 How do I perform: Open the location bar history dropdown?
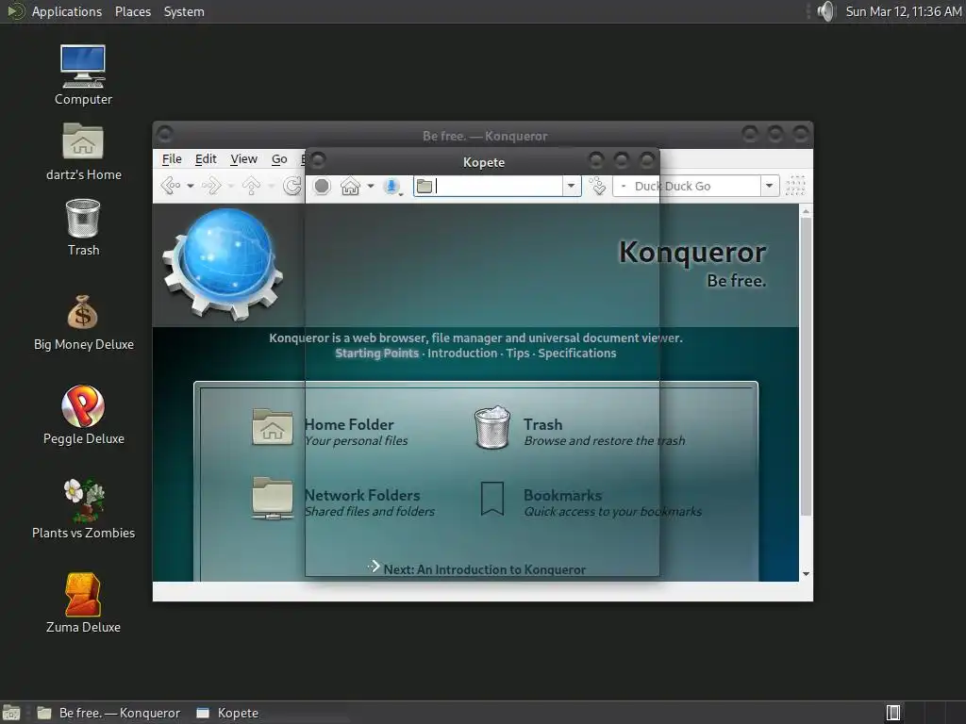coord(571,186)
